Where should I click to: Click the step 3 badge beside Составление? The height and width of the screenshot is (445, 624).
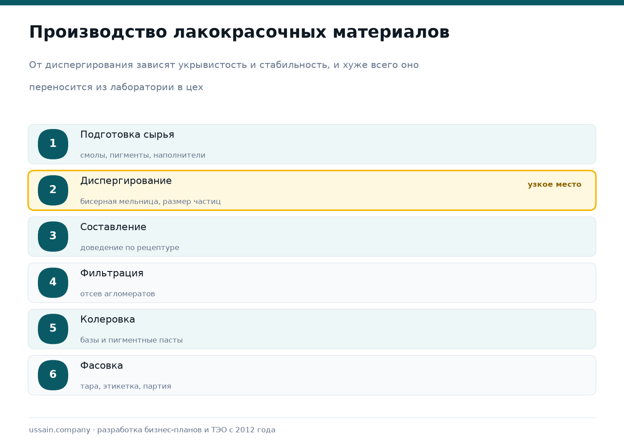tap(53, 237)
